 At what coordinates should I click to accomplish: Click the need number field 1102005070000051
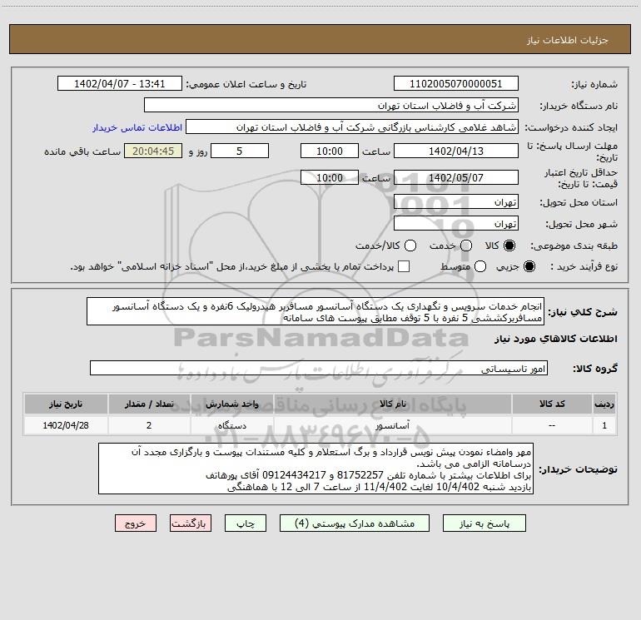(x=456, y=84)
